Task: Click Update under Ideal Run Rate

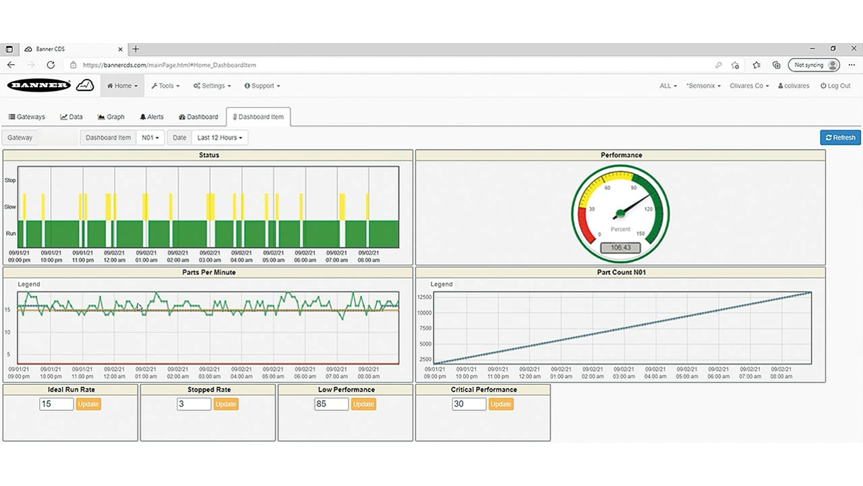Action: point(88,404)
